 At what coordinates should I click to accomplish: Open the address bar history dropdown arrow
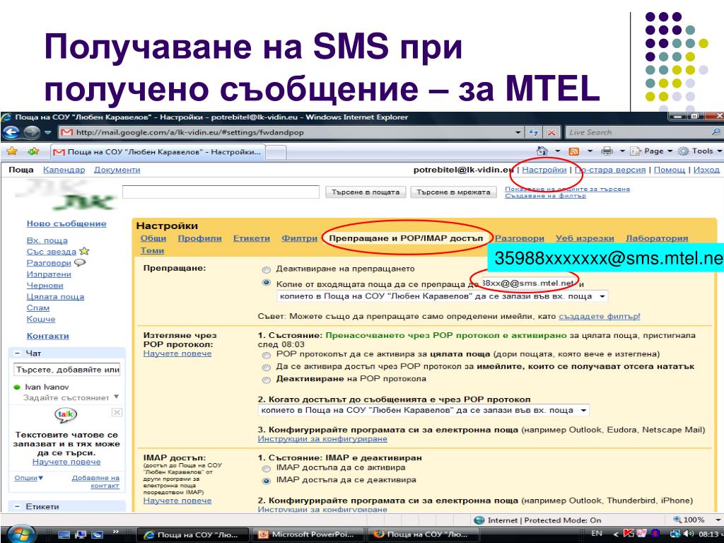[x=518, y=132]
